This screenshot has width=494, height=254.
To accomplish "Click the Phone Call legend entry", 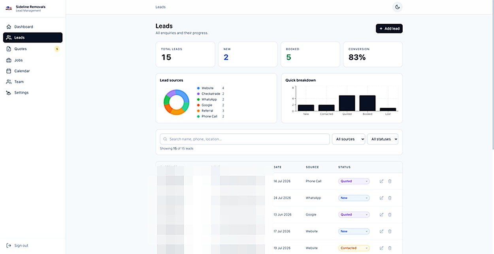I will [210, 116].
